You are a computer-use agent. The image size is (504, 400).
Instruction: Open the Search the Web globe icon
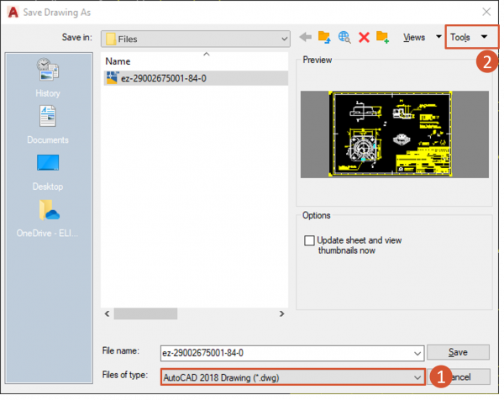point(344,37)
